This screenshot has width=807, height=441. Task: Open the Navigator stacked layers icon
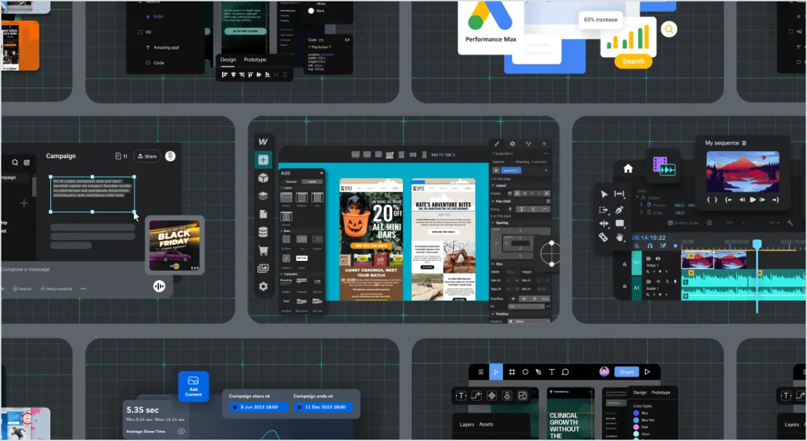tap(263, 196)
